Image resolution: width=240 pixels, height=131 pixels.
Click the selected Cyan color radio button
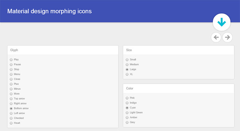(127, 108)
